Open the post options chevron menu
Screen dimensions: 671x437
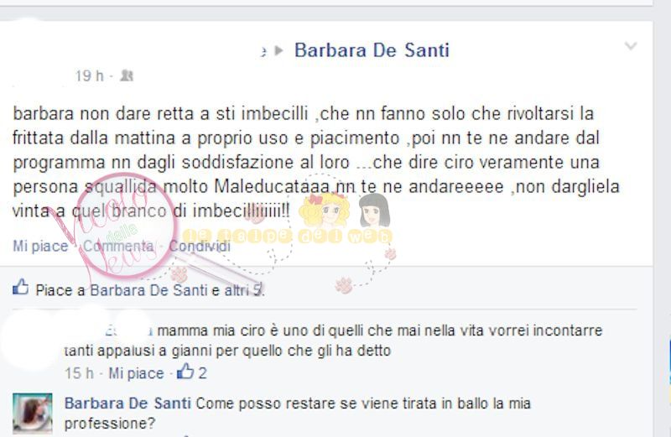(x=631, y=46)
